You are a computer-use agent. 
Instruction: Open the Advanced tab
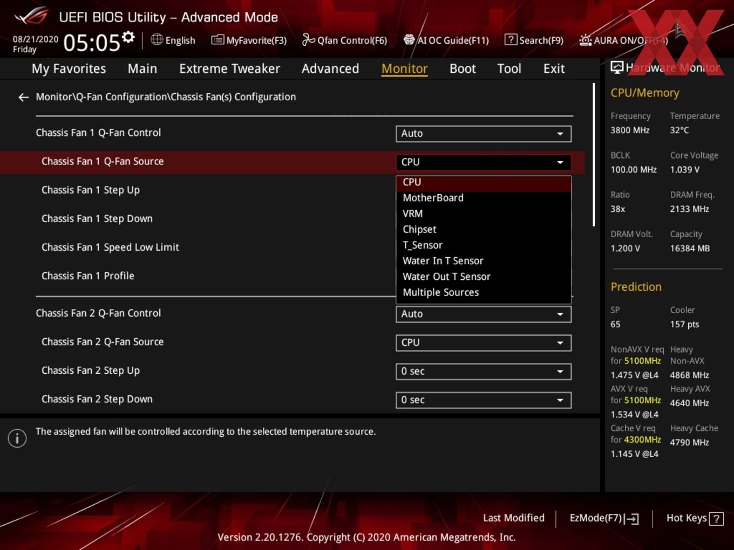(330, 68)
